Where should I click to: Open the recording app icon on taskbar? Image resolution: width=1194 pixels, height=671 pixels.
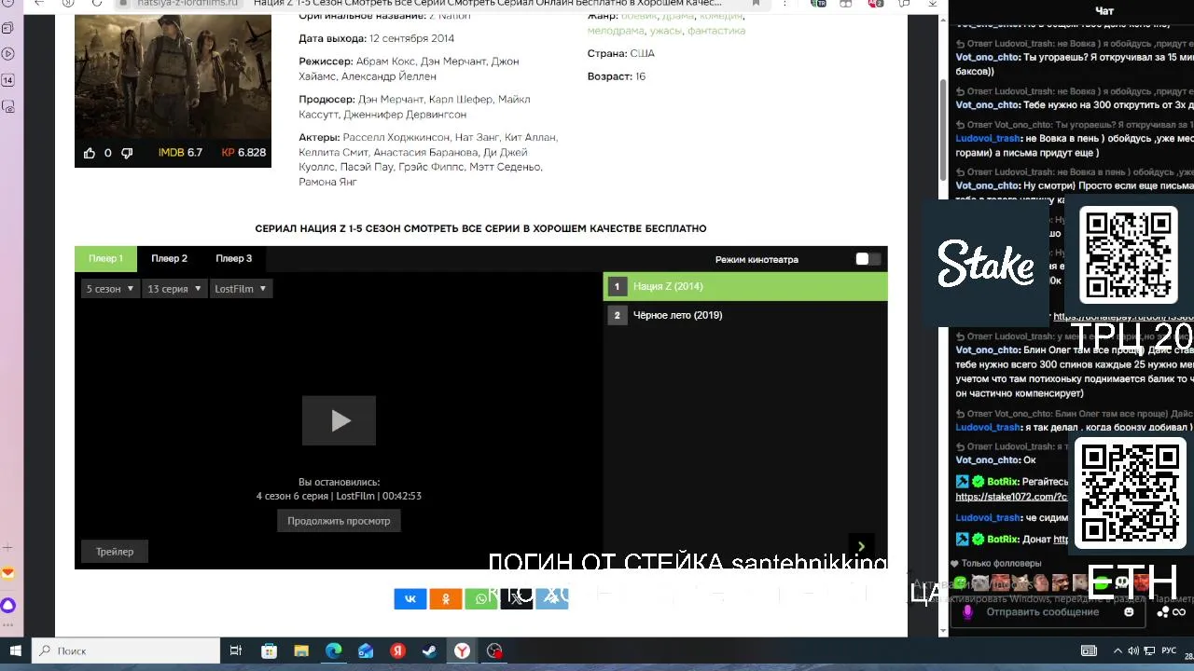[494, 650]
